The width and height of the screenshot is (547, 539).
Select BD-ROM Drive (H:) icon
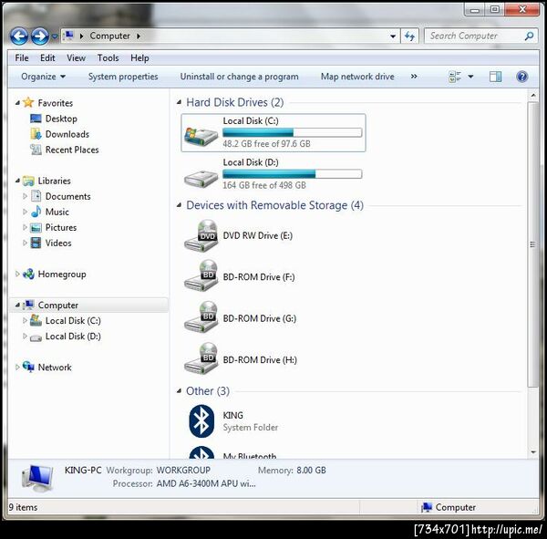201,358
